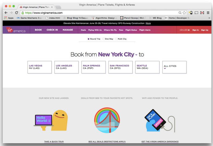Expand the All Cities destination list
This screenshot has height=146, width=213.
(x=174, y=67)
